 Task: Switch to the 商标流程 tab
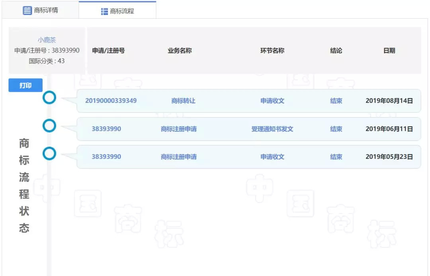(117, 11)
